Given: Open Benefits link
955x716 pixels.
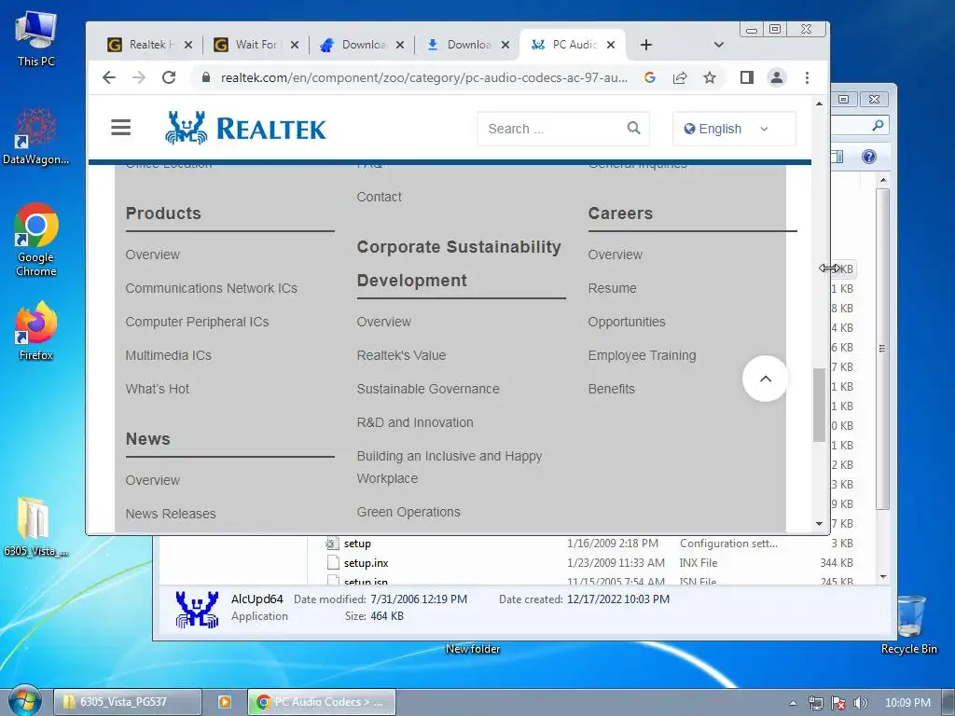Looking at the screenshot, I should [612, 389].
